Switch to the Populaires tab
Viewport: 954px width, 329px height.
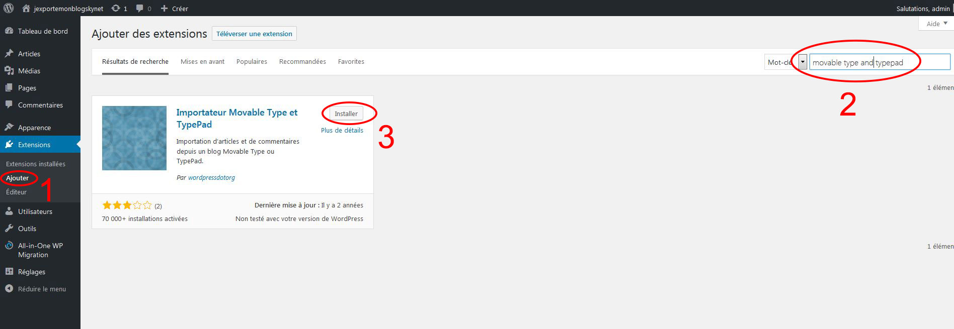pos(252,62)
